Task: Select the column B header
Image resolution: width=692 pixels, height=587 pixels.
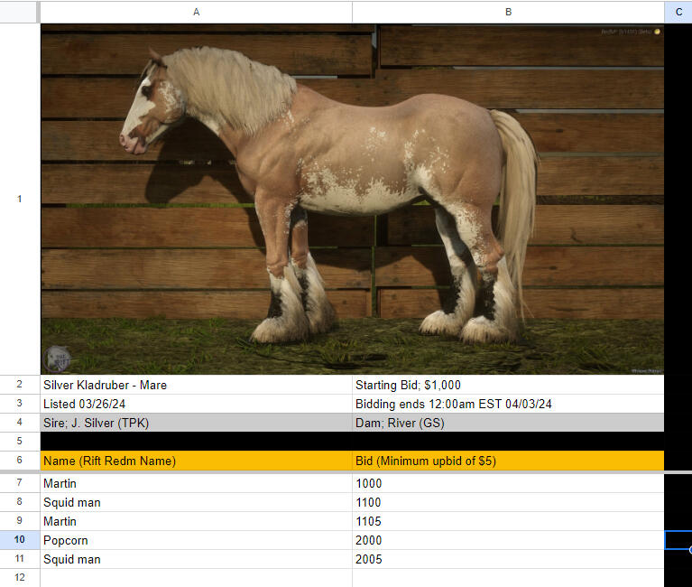Action: [508, 12]
